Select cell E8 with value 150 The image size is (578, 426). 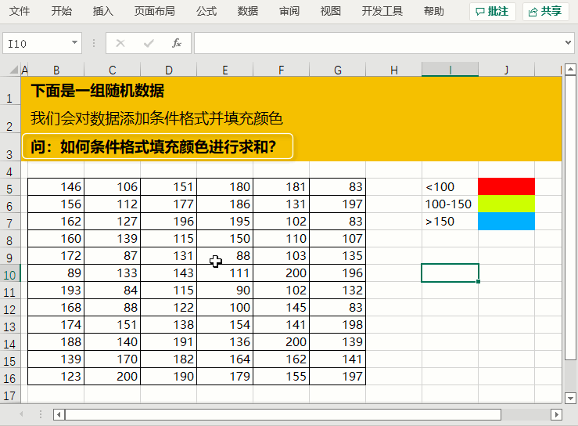click(x=224, y=239)
